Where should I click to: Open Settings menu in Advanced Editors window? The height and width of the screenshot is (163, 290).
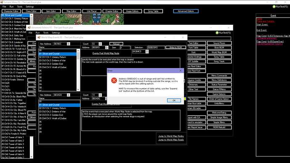[56, 33]
